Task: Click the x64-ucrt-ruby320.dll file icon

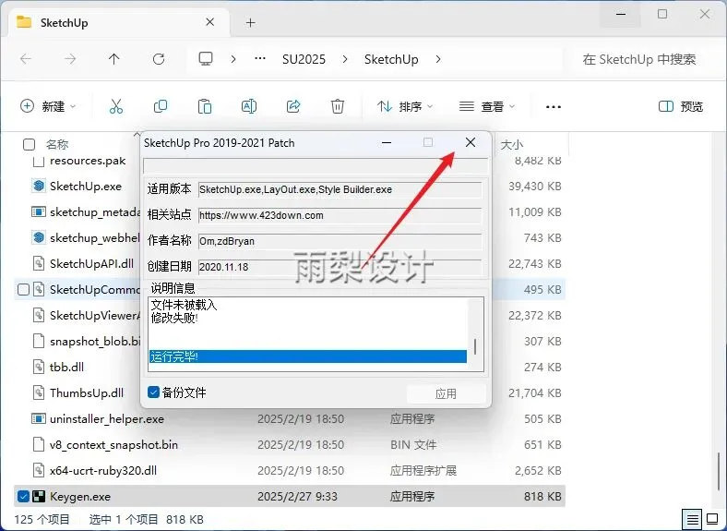Action: point(39,470)
